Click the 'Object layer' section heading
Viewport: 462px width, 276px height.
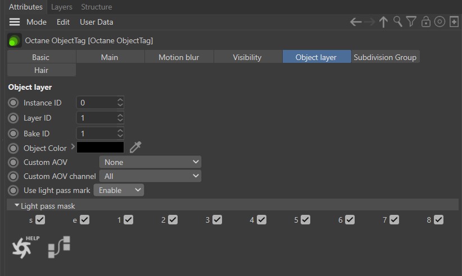click(30, 87)
